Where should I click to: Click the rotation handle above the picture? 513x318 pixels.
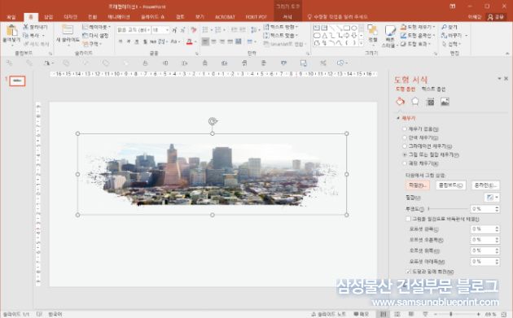click(213, 121)
